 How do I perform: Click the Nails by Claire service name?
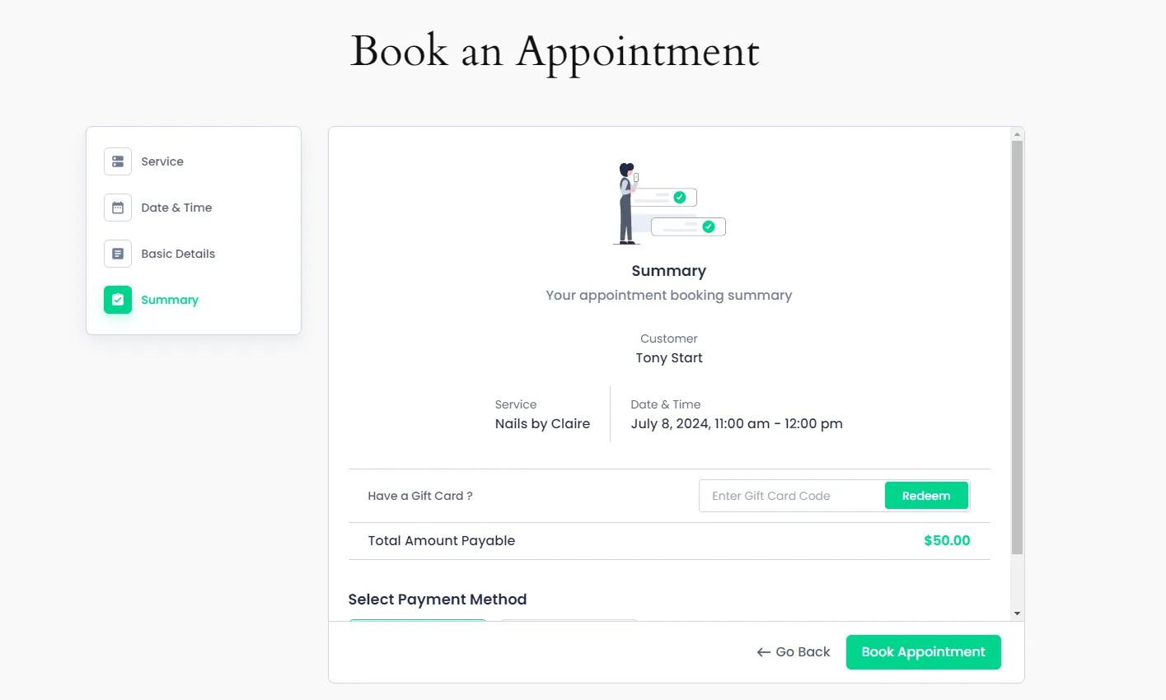coord(542,424)
